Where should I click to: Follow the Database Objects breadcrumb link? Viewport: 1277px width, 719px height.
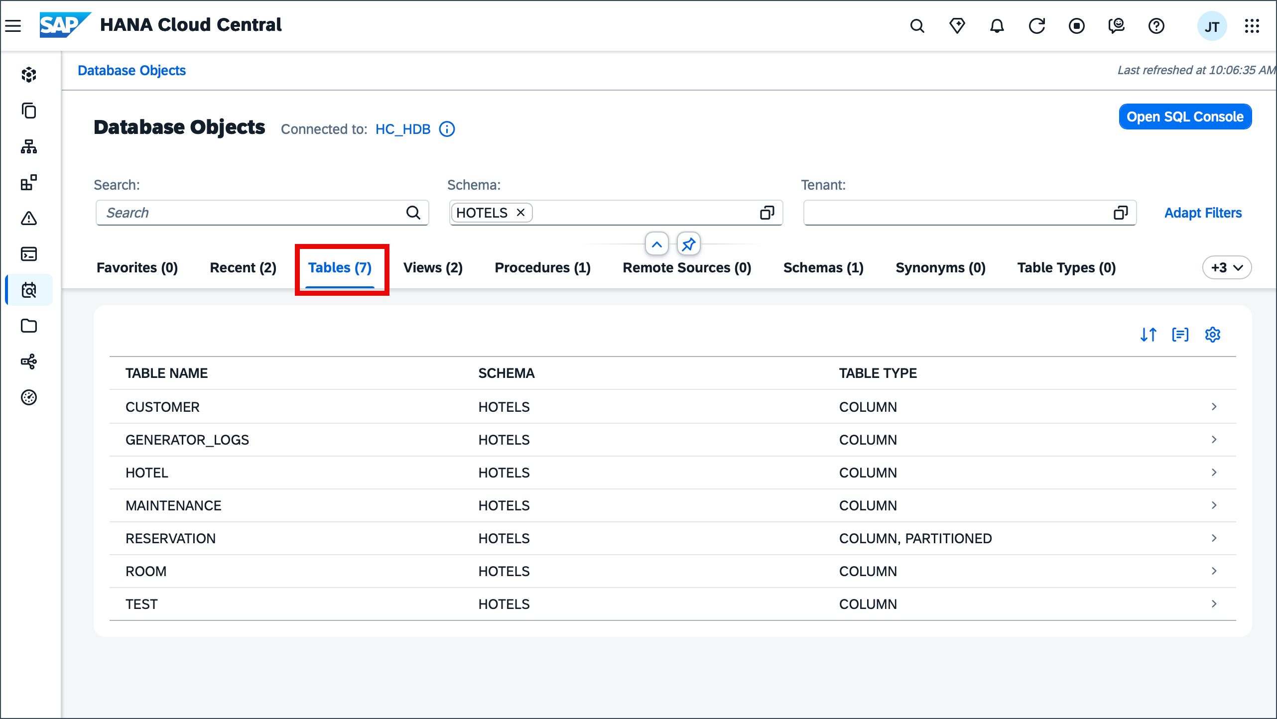[x=131, y=71]
